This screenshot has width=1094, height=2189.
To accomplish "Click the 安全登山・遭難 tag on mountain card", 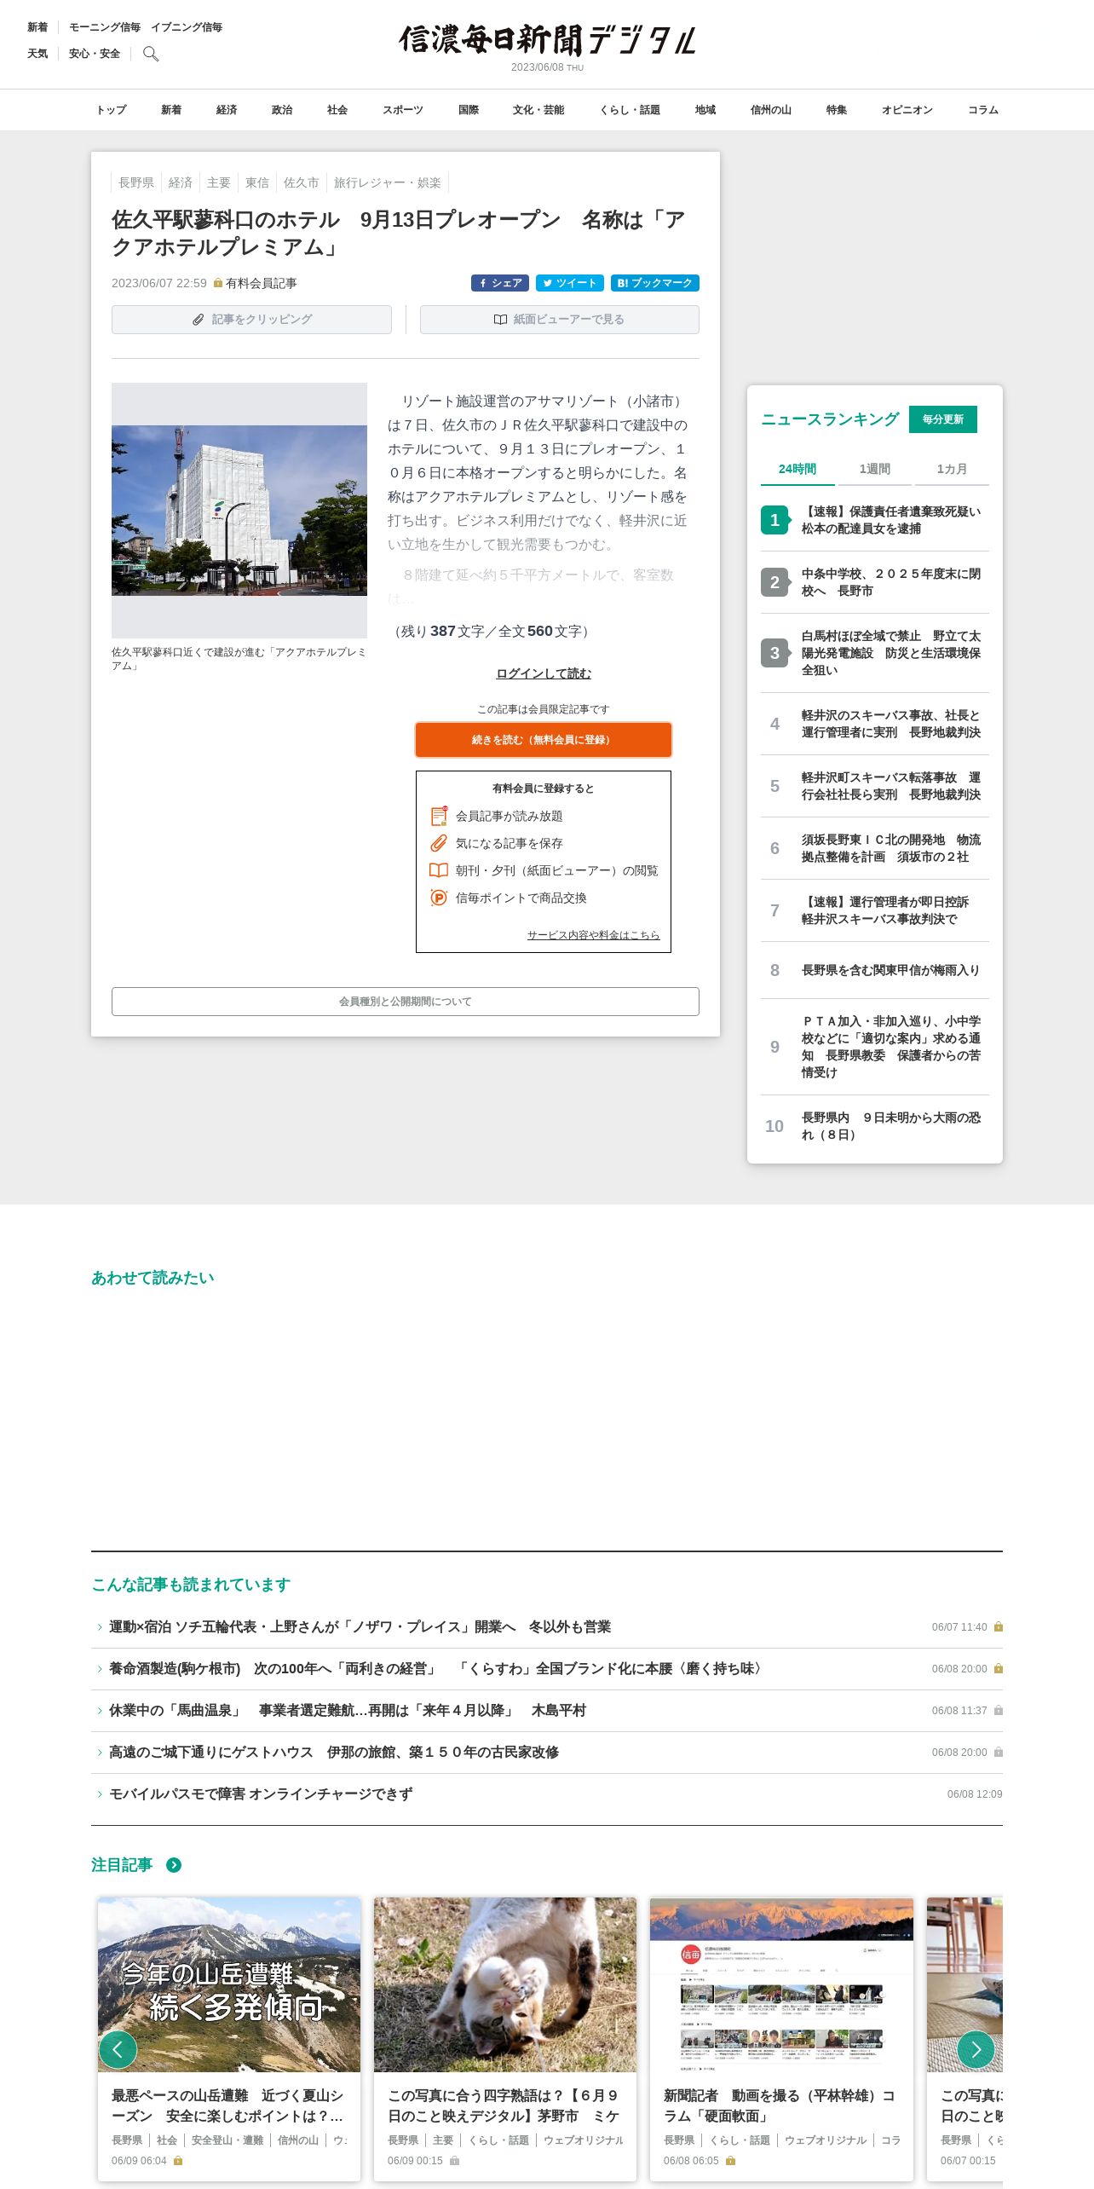I will pos(227,2140).
